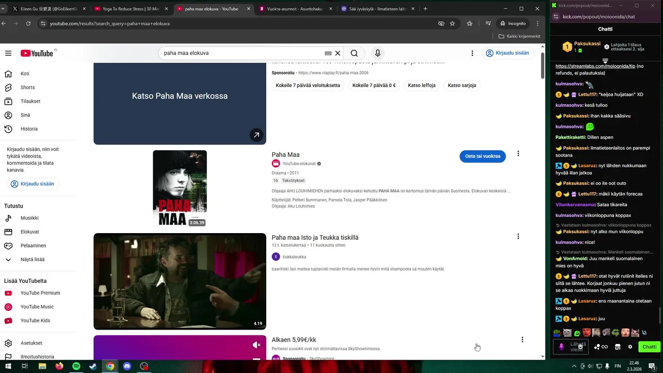Open the emoji picker in the Kick message box
The image size is (663, 373).
(x=580, y=347)
